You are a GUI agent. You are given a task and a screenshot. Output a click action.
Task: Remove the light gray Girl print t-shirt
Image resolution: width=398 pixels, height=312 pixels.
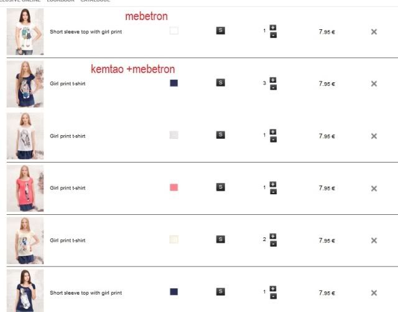(374, 136)
